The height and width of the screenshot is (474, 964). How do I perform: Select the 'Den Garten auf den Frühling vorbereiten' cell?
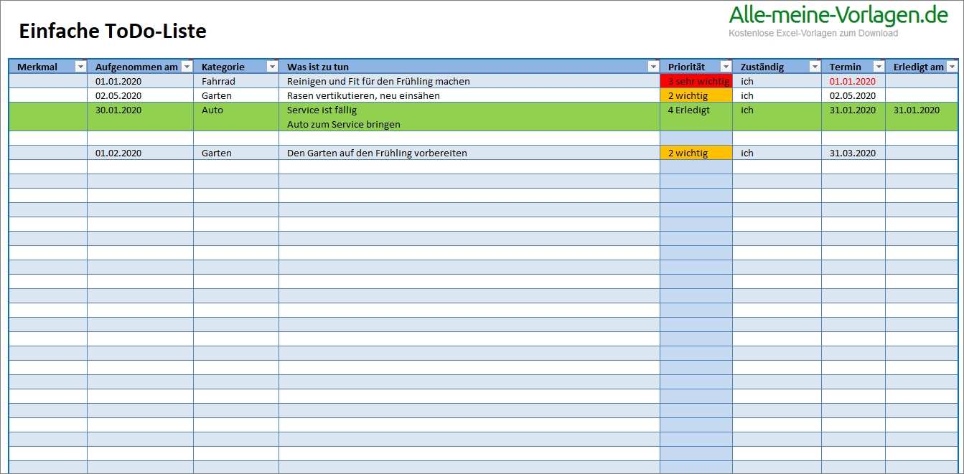pyautogui.click(x=377, y=153)
